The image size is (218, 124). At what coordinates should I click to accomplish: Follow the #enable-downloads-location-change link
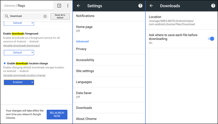coord(24,75)
